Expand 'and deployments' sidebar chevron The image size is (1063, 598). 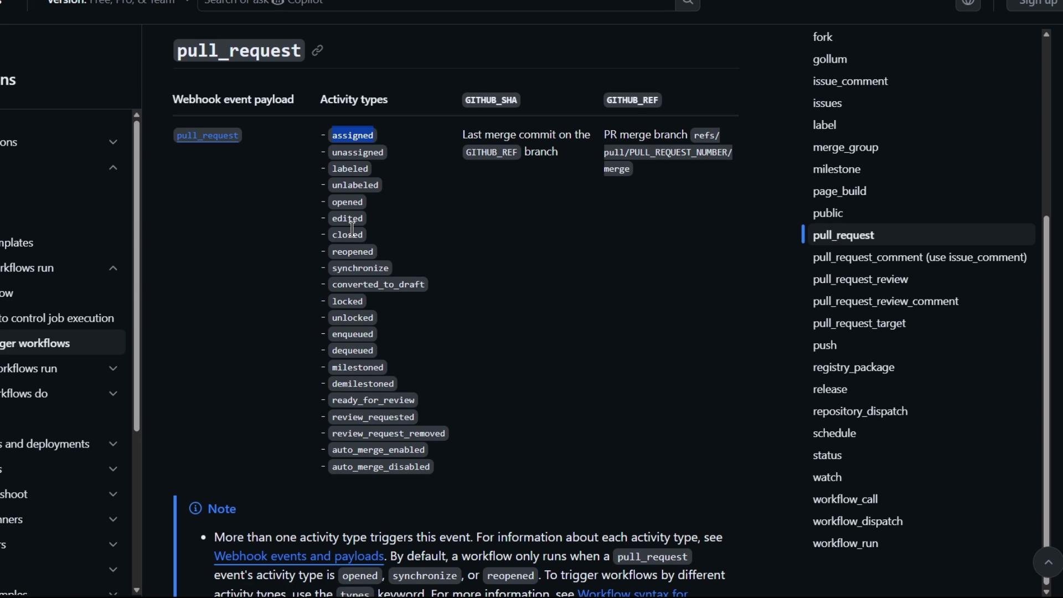pos(113,444)
